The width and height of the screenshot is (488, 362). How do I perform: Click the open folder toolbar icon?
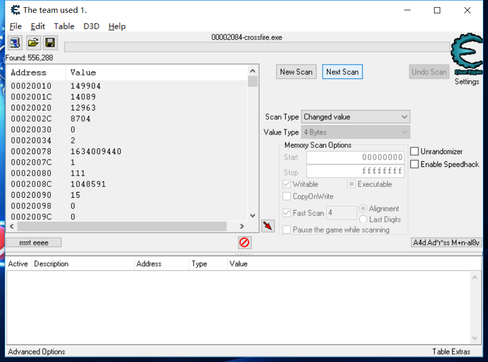pos(33,43)
